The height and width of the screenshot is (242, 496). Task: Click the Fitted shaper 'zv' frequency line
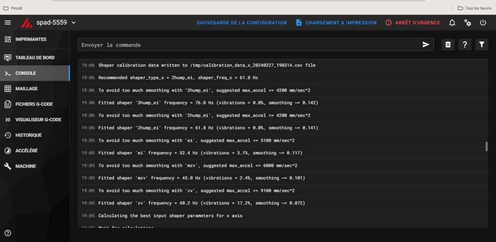click(x=283, y=203)
